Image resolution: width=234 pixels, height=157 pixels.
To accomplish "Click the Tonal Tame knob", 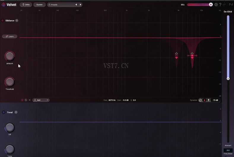I will tap(10, 149).
